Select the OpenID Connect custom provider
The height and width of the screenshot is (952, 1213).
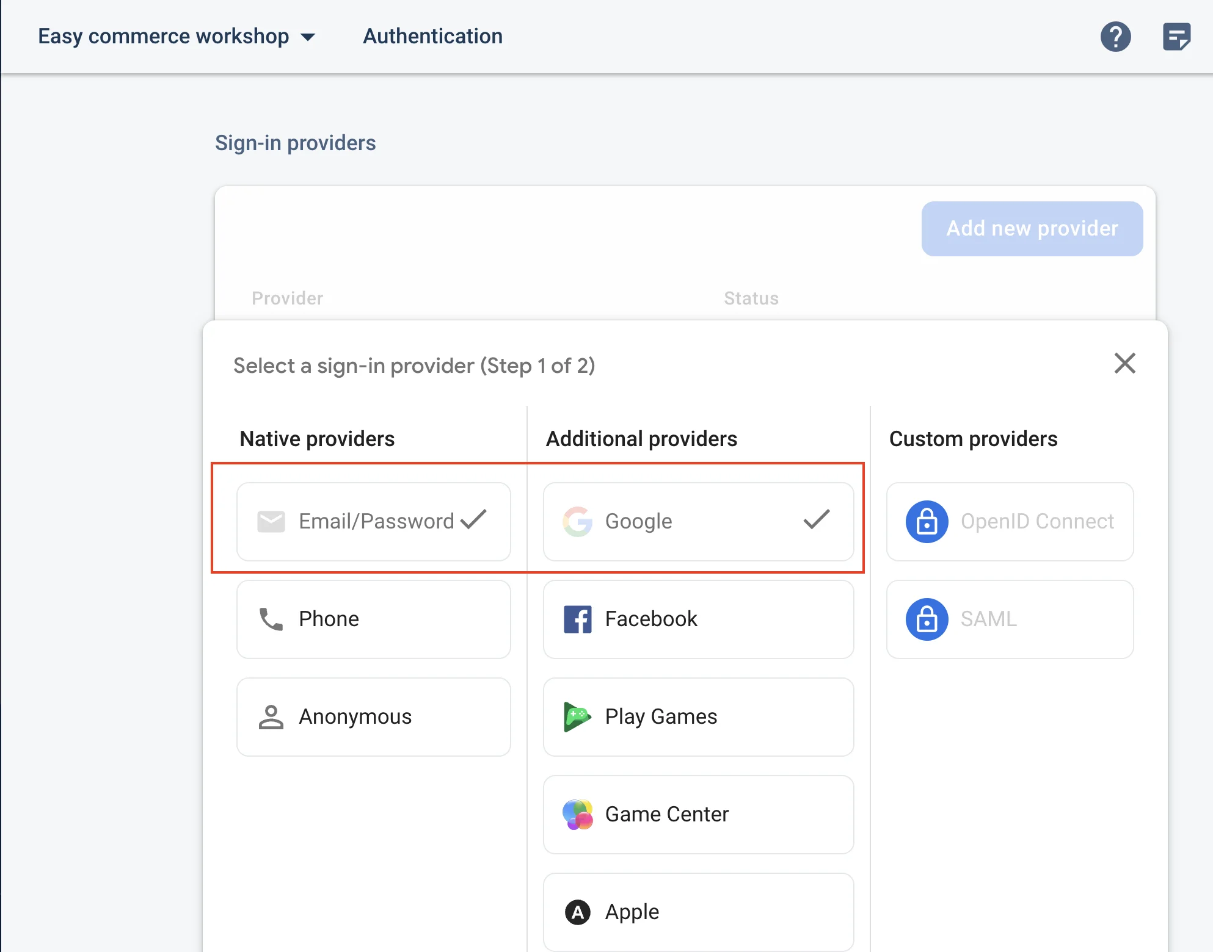[x=1010, y=522]
